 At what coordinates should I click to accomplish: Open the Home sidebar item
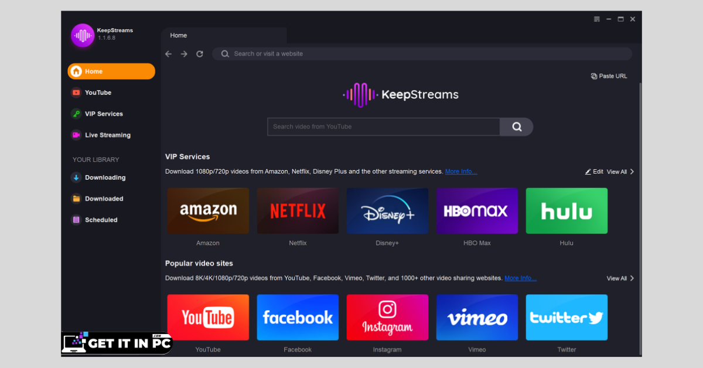111,71
